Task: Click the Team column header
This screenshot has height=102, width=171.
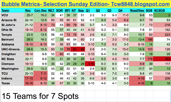Action: pos(5,10)
